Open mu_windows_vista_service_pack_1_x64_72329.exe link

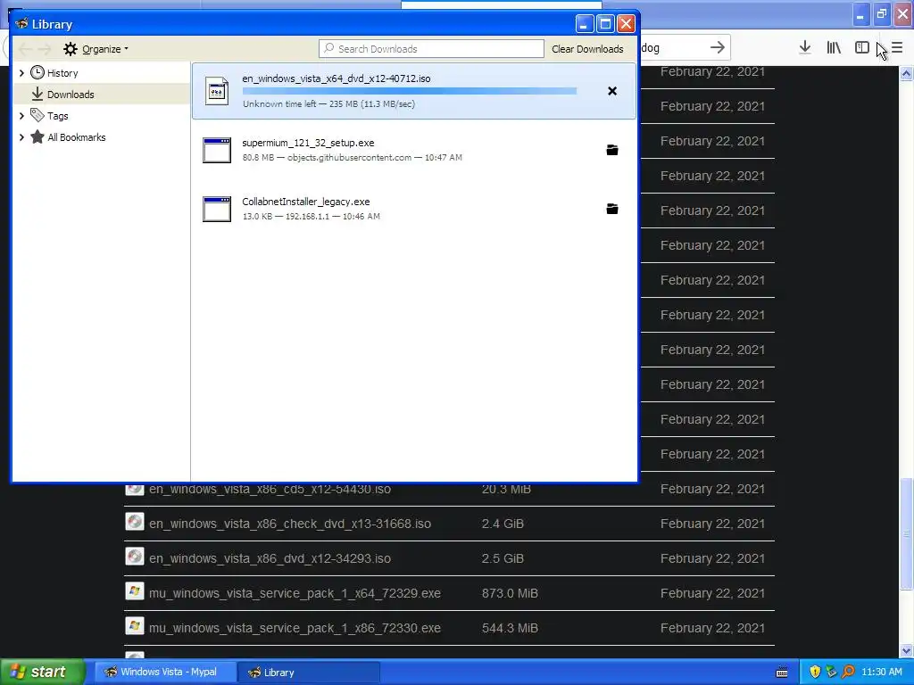[295, 593]
